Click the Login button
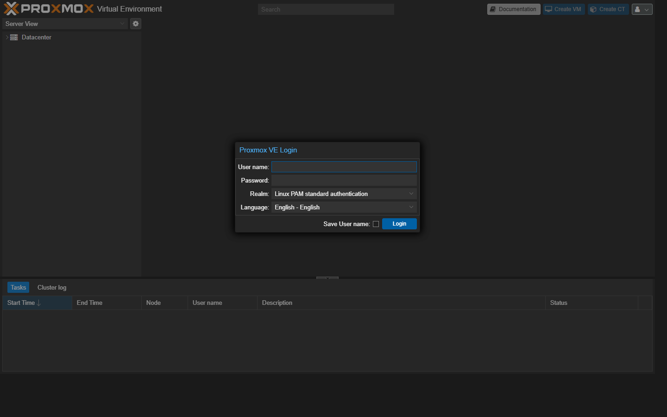The width and height of the screenshot is (667, 417). (x=399, y=224)
